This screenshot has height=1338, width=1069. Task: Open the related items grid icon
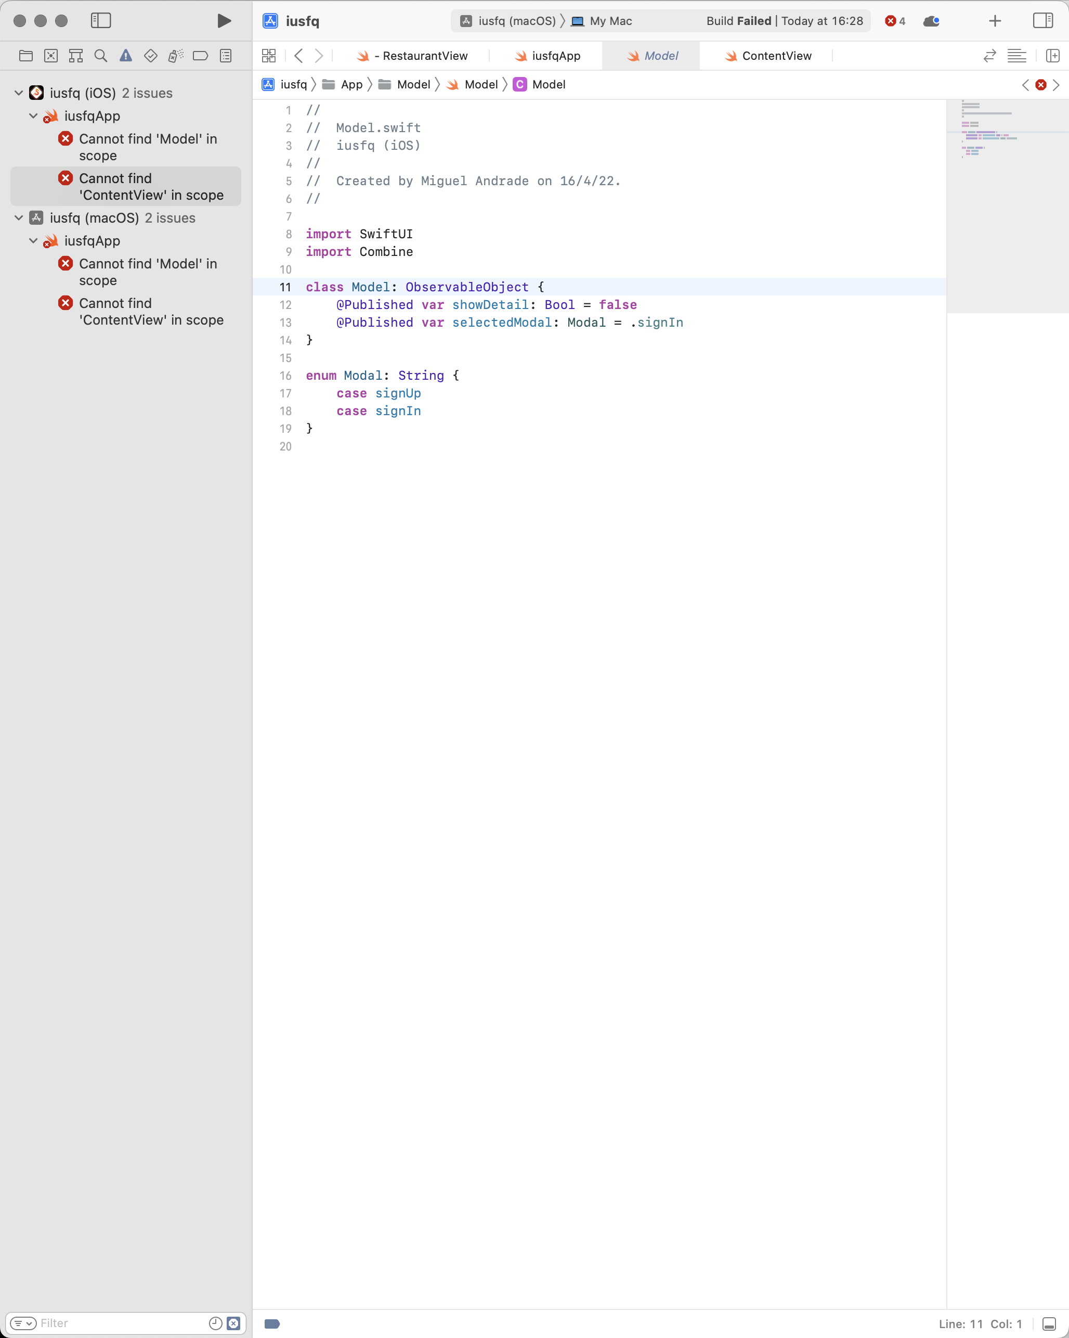pyautogui.click(x=269, y=56)
